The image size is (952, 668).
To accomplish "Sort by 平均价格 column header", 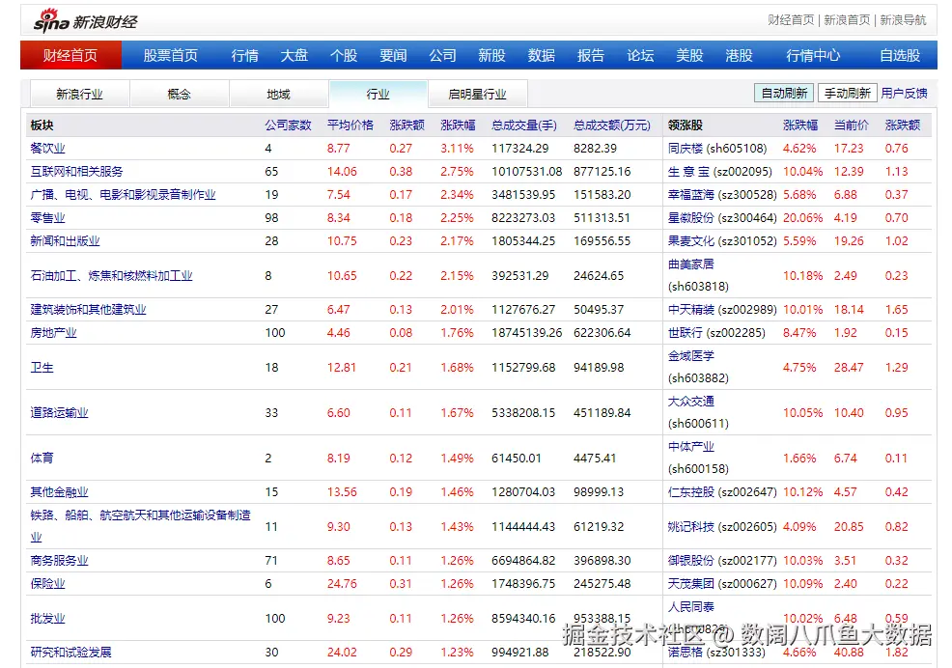I will pyautogui.click(x=350, y=125).
